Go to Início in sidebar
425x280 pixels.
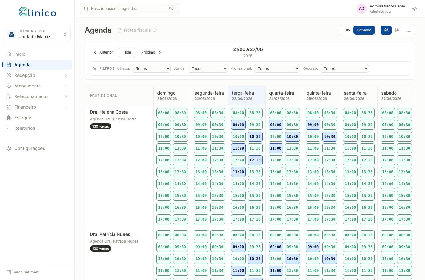pos(37,54)
